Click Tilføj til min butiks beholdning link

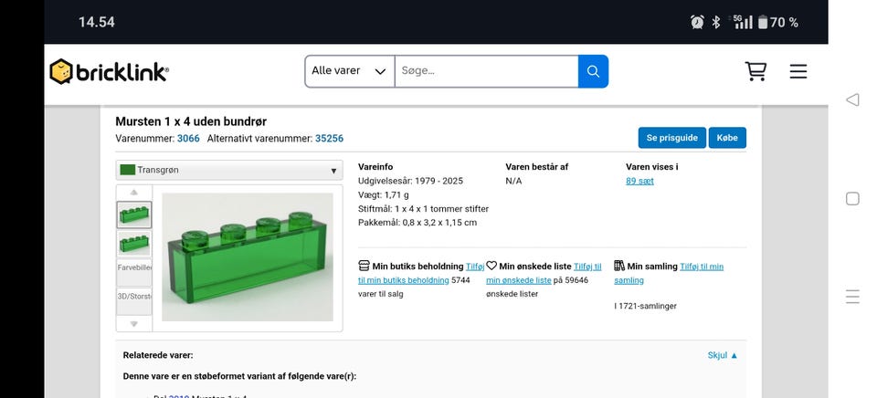(x=421, y=273)
